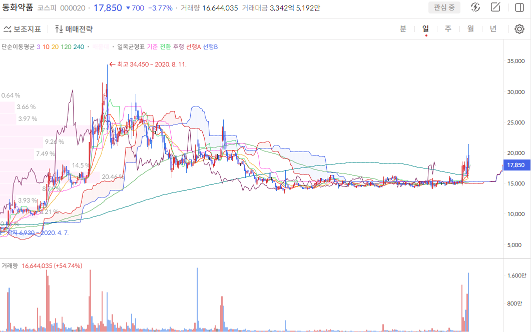Click the 35,000 price axis label
The width and height of the screenshot is (531, 332).
coord(516,61)
